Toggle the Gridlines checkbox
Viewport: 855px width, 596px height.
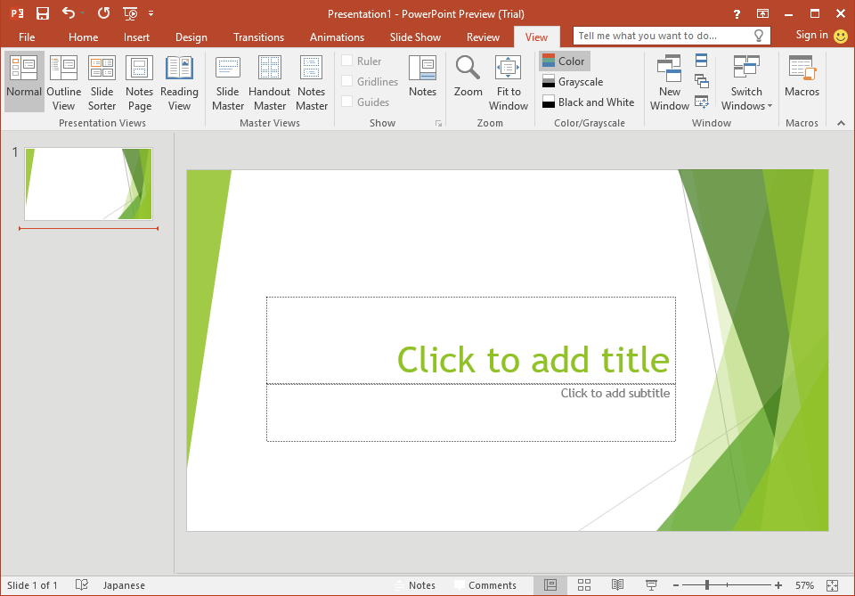coord(347,82)
